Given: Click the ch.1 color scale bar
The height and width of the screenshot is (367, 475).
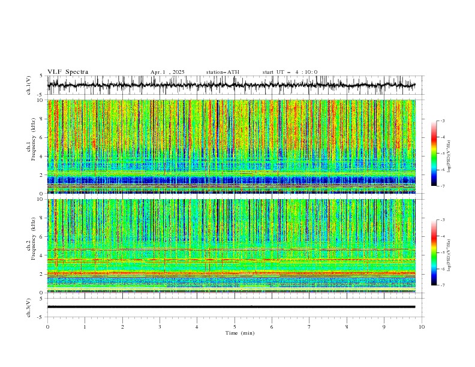Looking at the screenshot, I should pyautogui.click(x=434, y=154).
